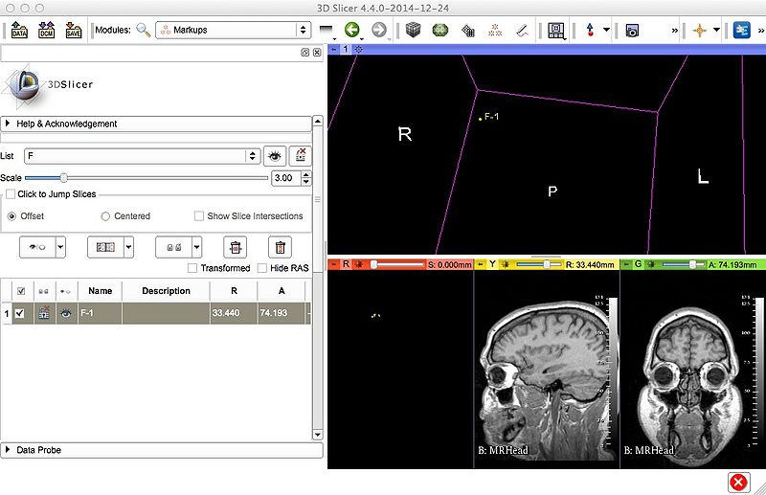766x495 pixels.
Task: Click the Name column header
Action: pyautogui.click(x=101, y=291)
